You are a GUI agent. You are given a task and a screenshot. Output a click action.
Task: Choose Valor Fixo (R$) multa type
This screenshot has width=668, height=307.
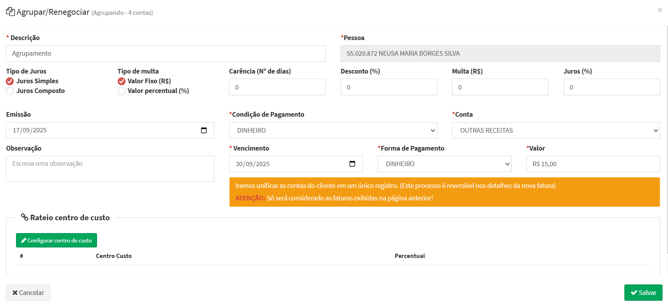tap(122, 81)
